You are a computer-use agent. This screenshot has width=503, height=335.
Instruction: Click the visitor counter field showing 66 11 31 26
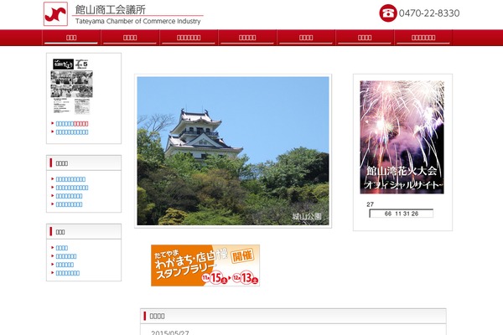(x=402, y=214)
